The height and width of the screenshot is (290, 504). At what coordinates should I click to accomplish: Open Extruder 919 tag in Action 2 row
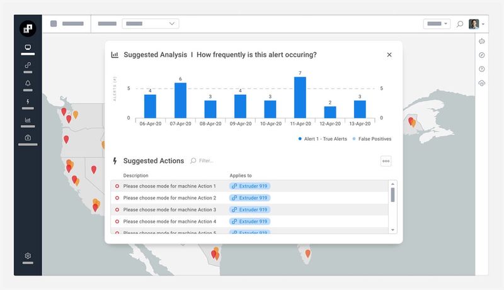tap(249, 198)
